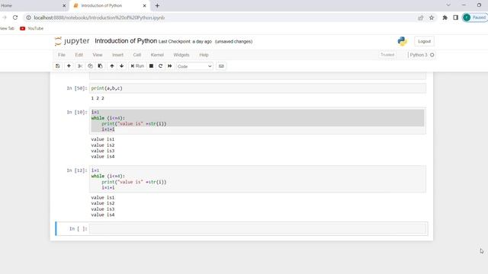
Task: Open the Paused profile button
Action: pos(475,18)
